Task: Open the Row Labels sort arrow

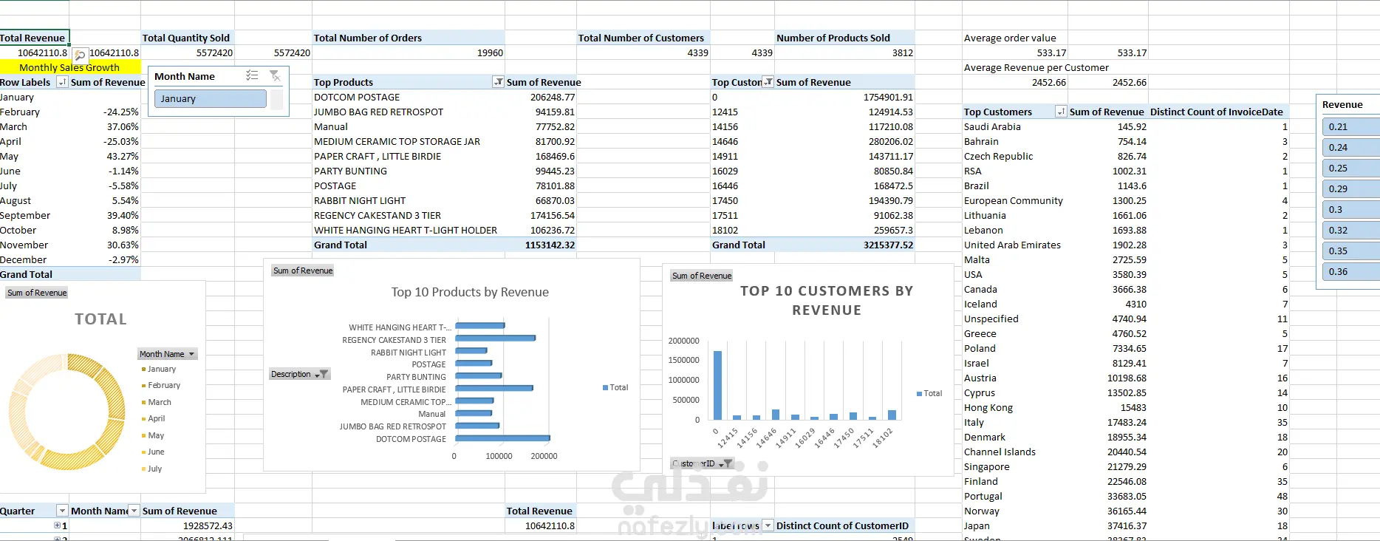Action: tap(62, 82)
